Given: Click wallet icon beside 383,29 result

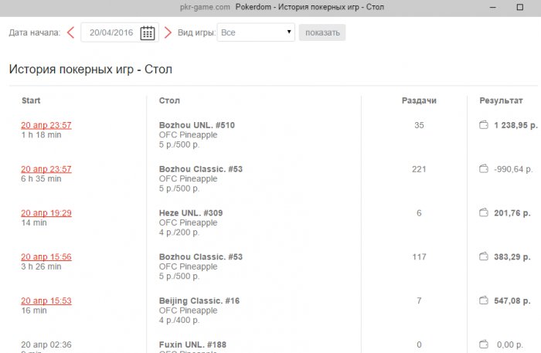Looking at the screenshot, I should point(484,257).
